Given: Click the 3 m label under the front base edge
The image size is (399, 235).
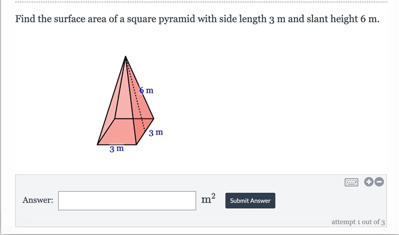Looking at the screenshot, I should [117, 149].
